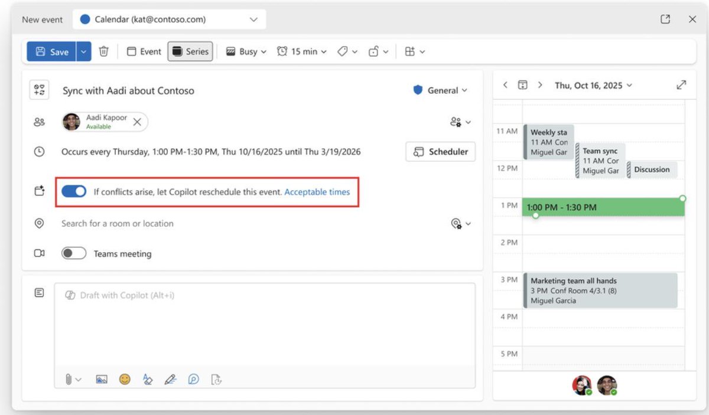Image resolution: width=709 pixels, height=415 pixels.
Task: Pop out the event window
Action: 665,19
